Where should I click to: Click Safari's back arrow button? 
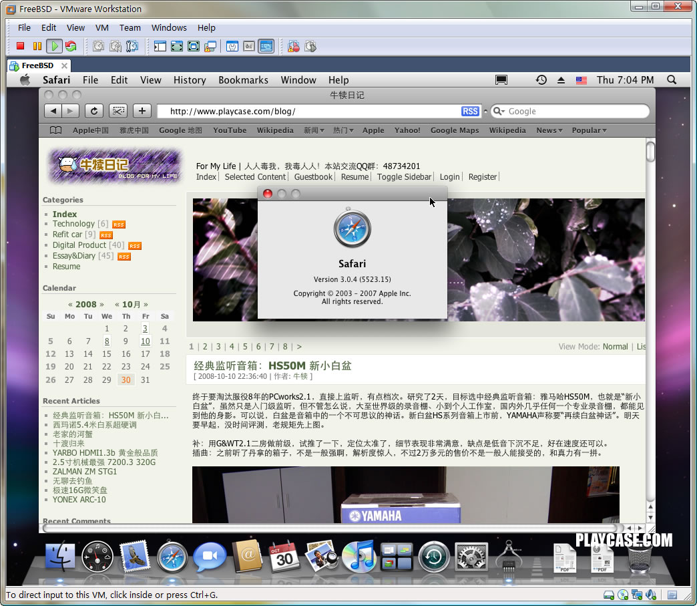53,111
